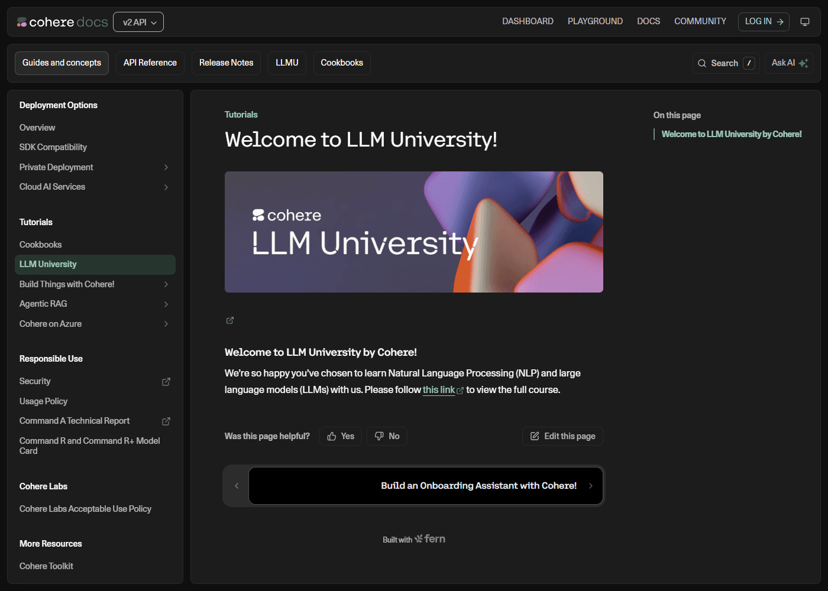Click the Tutorials breadcrumb
This screenshot has width=828, height=591.
coord(241,115)
